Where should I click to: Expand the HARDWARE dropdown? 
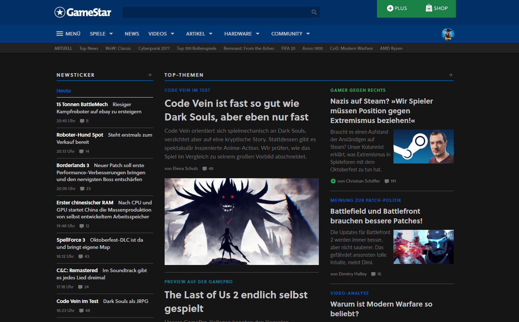tap(239, 33)
